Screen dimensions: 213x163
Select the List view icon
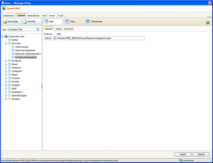pos(46,21)
